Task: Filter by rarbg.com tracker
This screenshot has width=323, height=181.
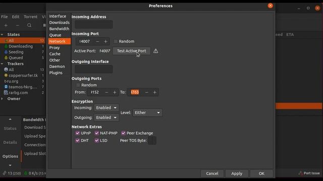Action: coord(18,93)
